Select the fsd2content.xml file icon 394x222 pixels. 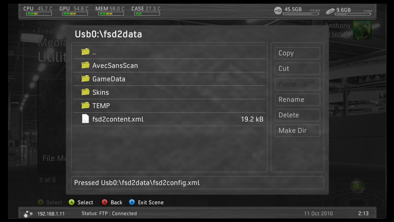(85, 119)
